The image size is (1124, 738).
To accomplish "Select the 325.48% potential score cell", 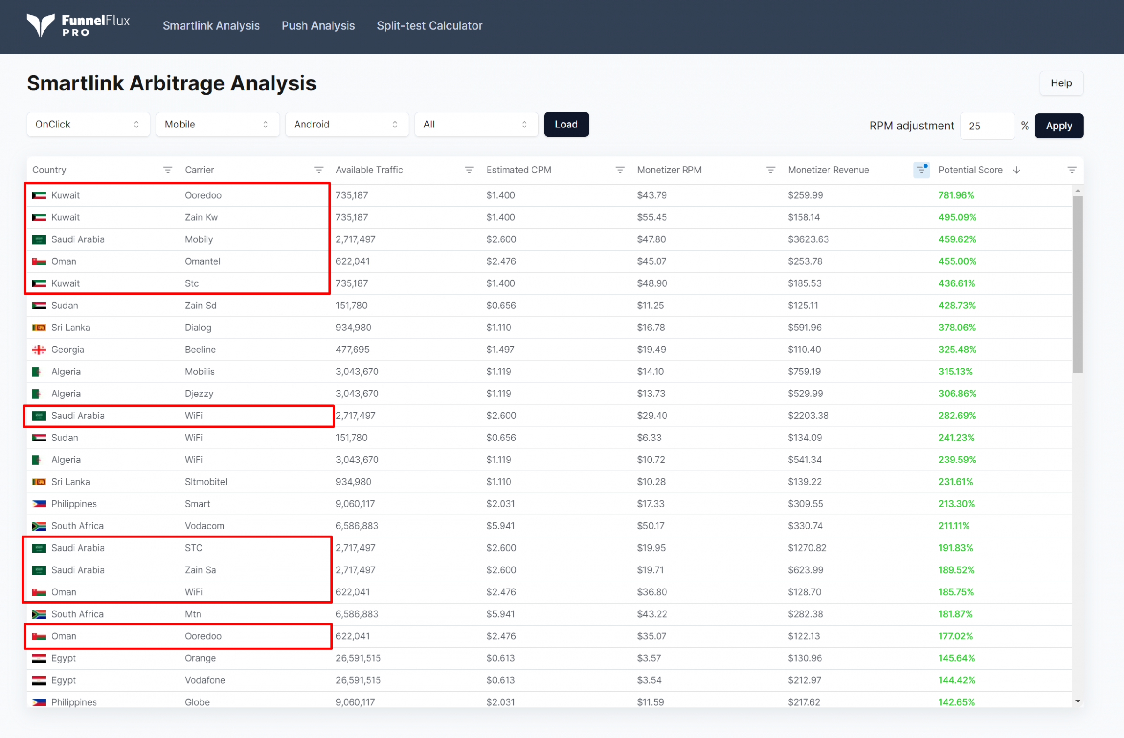I will [957, 350].
